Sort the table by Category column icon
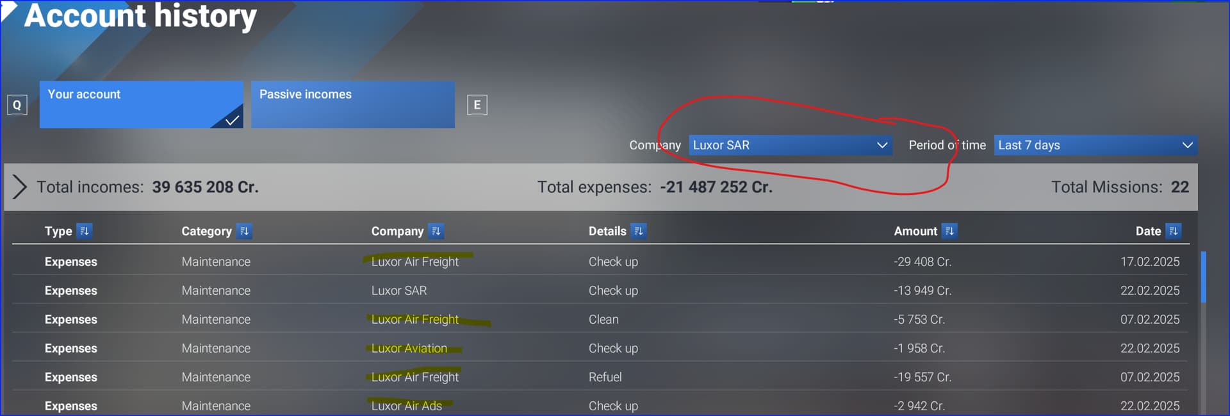The height and width of the screenshot is (416, 1230). coord(244,231)
